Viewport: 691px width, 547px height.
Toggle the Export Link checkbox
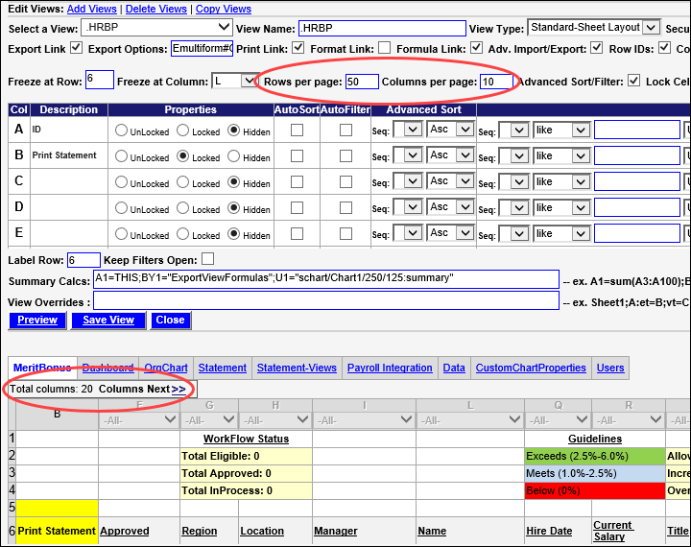tap(77, 48)
